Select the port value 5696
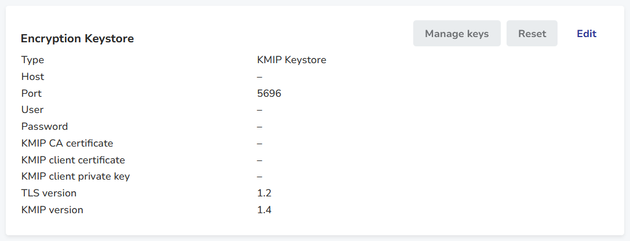Screen dimensions: 630x241 tap(269, 93)
